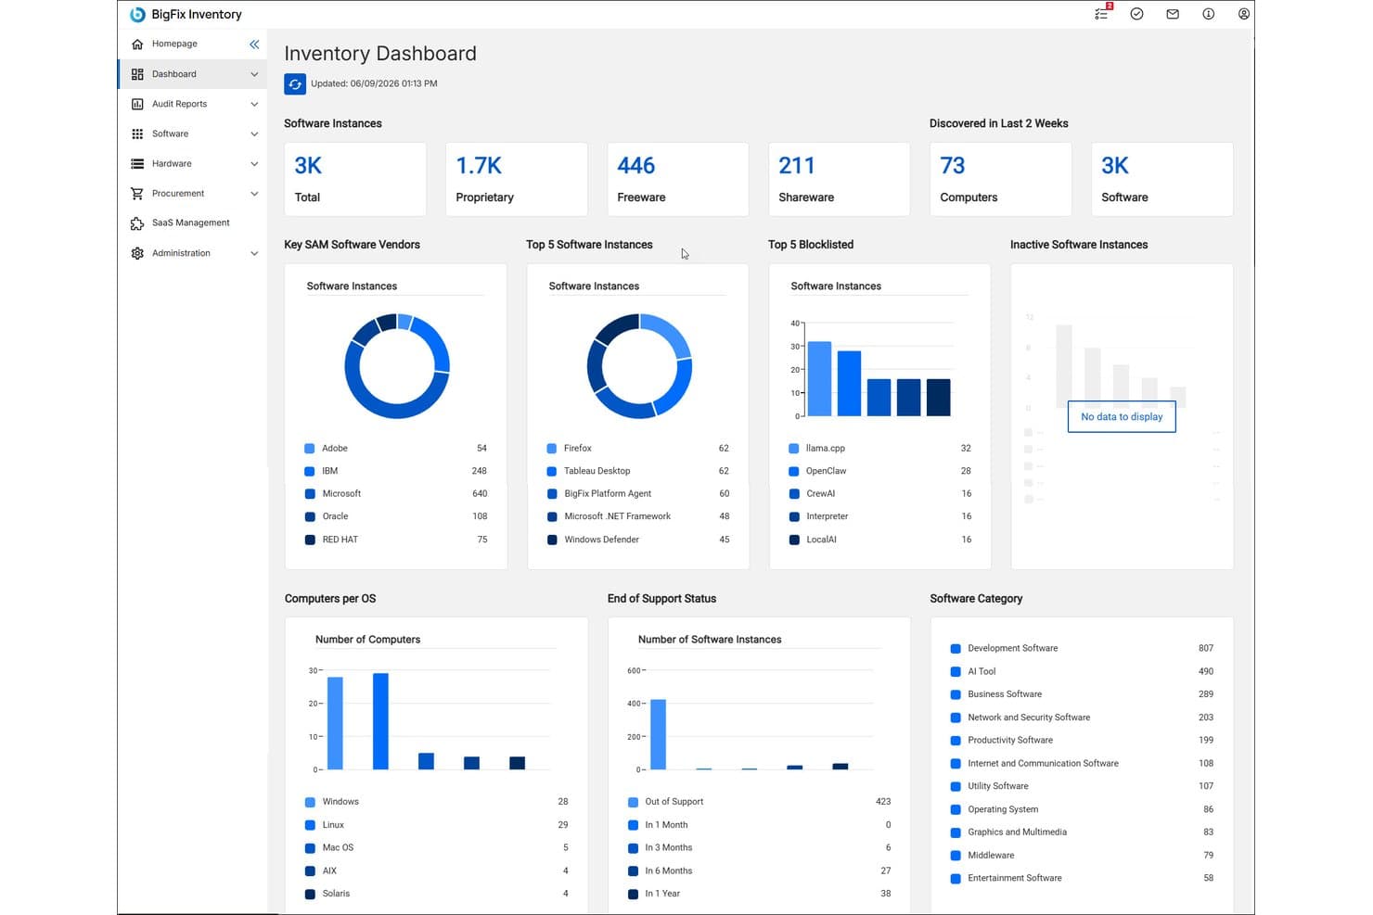This screenshot has height=915, width=1373.
Task: Refresh the dashboard with the blue refresh icon
Action: pyautogui.click(x=295, y=83)
